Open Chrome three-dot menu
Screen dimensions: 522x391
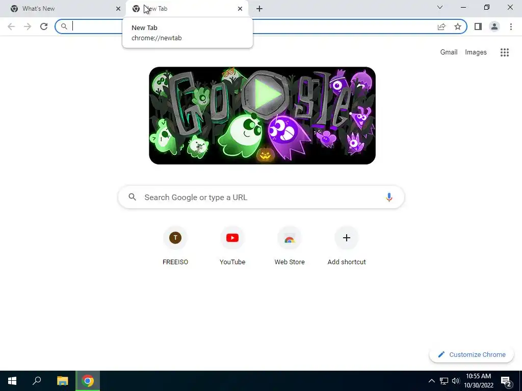pos(511,26)
